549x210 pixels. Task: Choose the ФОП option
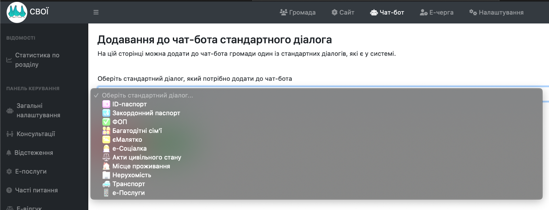[x=119, y=122]
